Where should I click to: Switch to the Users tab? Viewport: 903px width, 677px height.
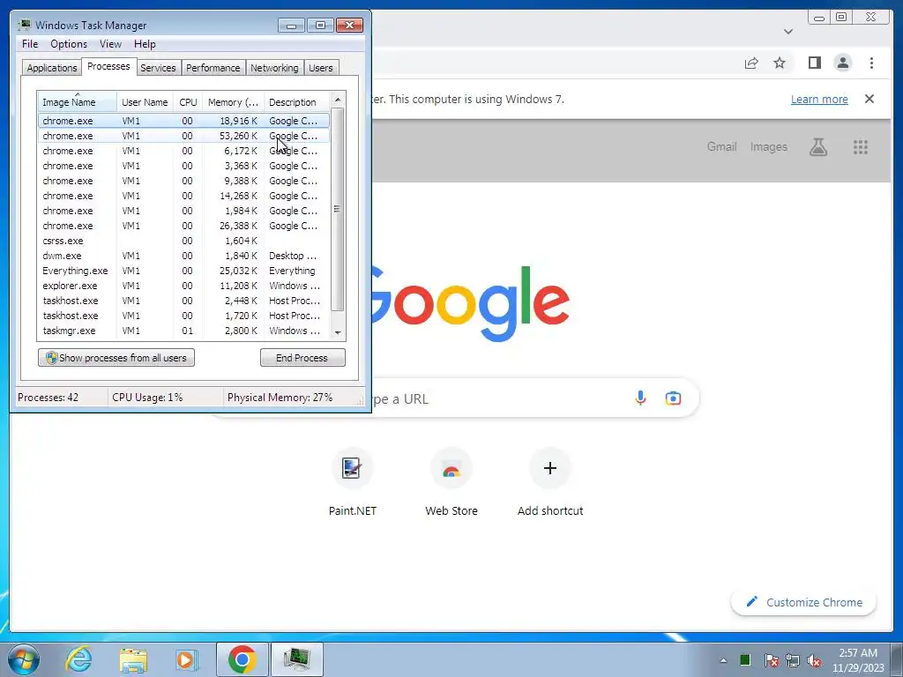320,68
